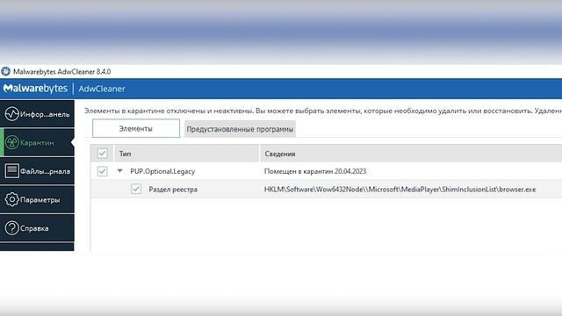
Task: Open the Файлы...рнала log files icon
Action: click(11, 171)
